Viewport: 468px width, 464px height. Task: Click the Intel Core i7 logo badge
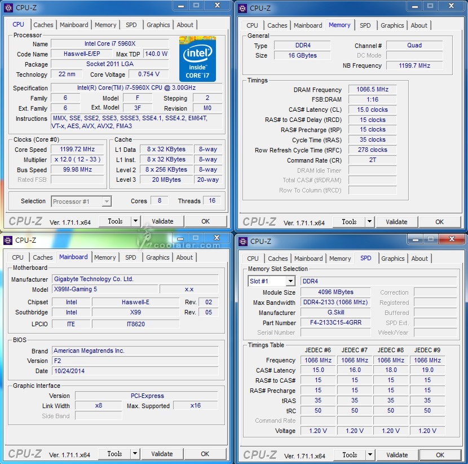point(197,59)
